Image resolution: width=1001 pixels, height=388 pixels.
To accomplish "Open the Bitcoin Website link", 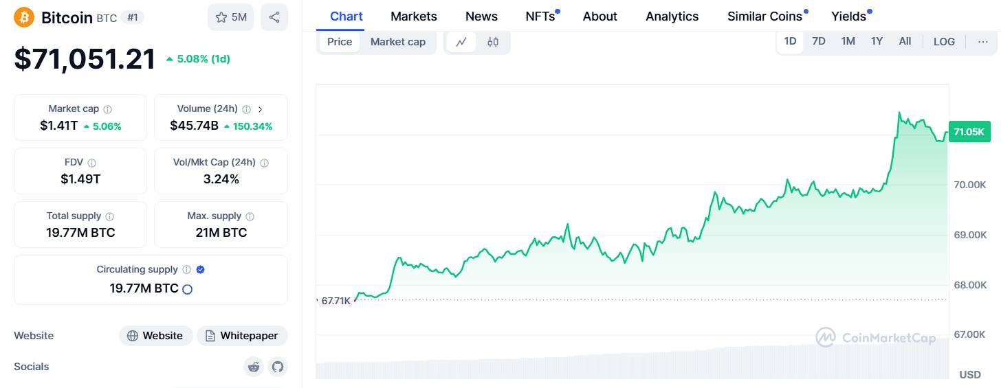I will [156, 336].
